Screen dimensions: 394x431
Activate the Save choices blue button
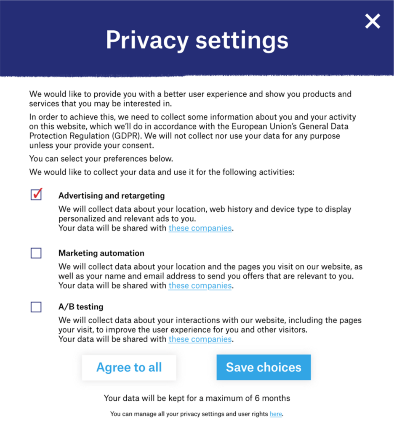tap(264, 367)
